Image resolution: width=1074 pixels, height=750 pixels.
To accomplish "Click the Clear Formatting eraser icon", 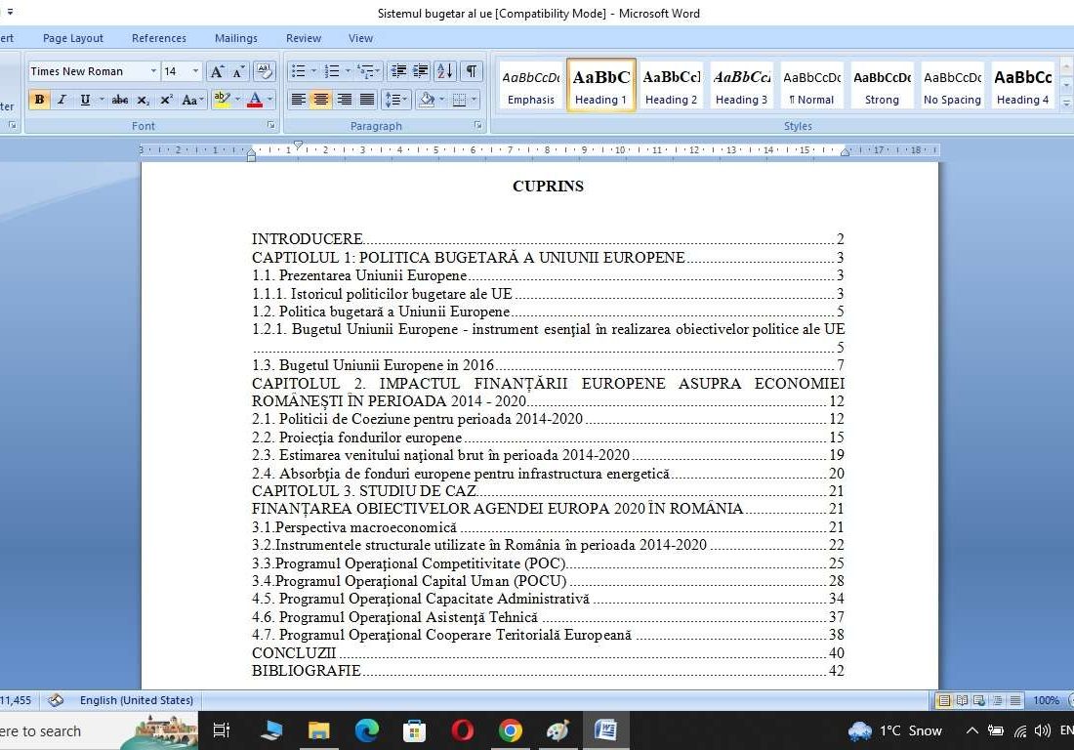I will [x=264, y=71].
